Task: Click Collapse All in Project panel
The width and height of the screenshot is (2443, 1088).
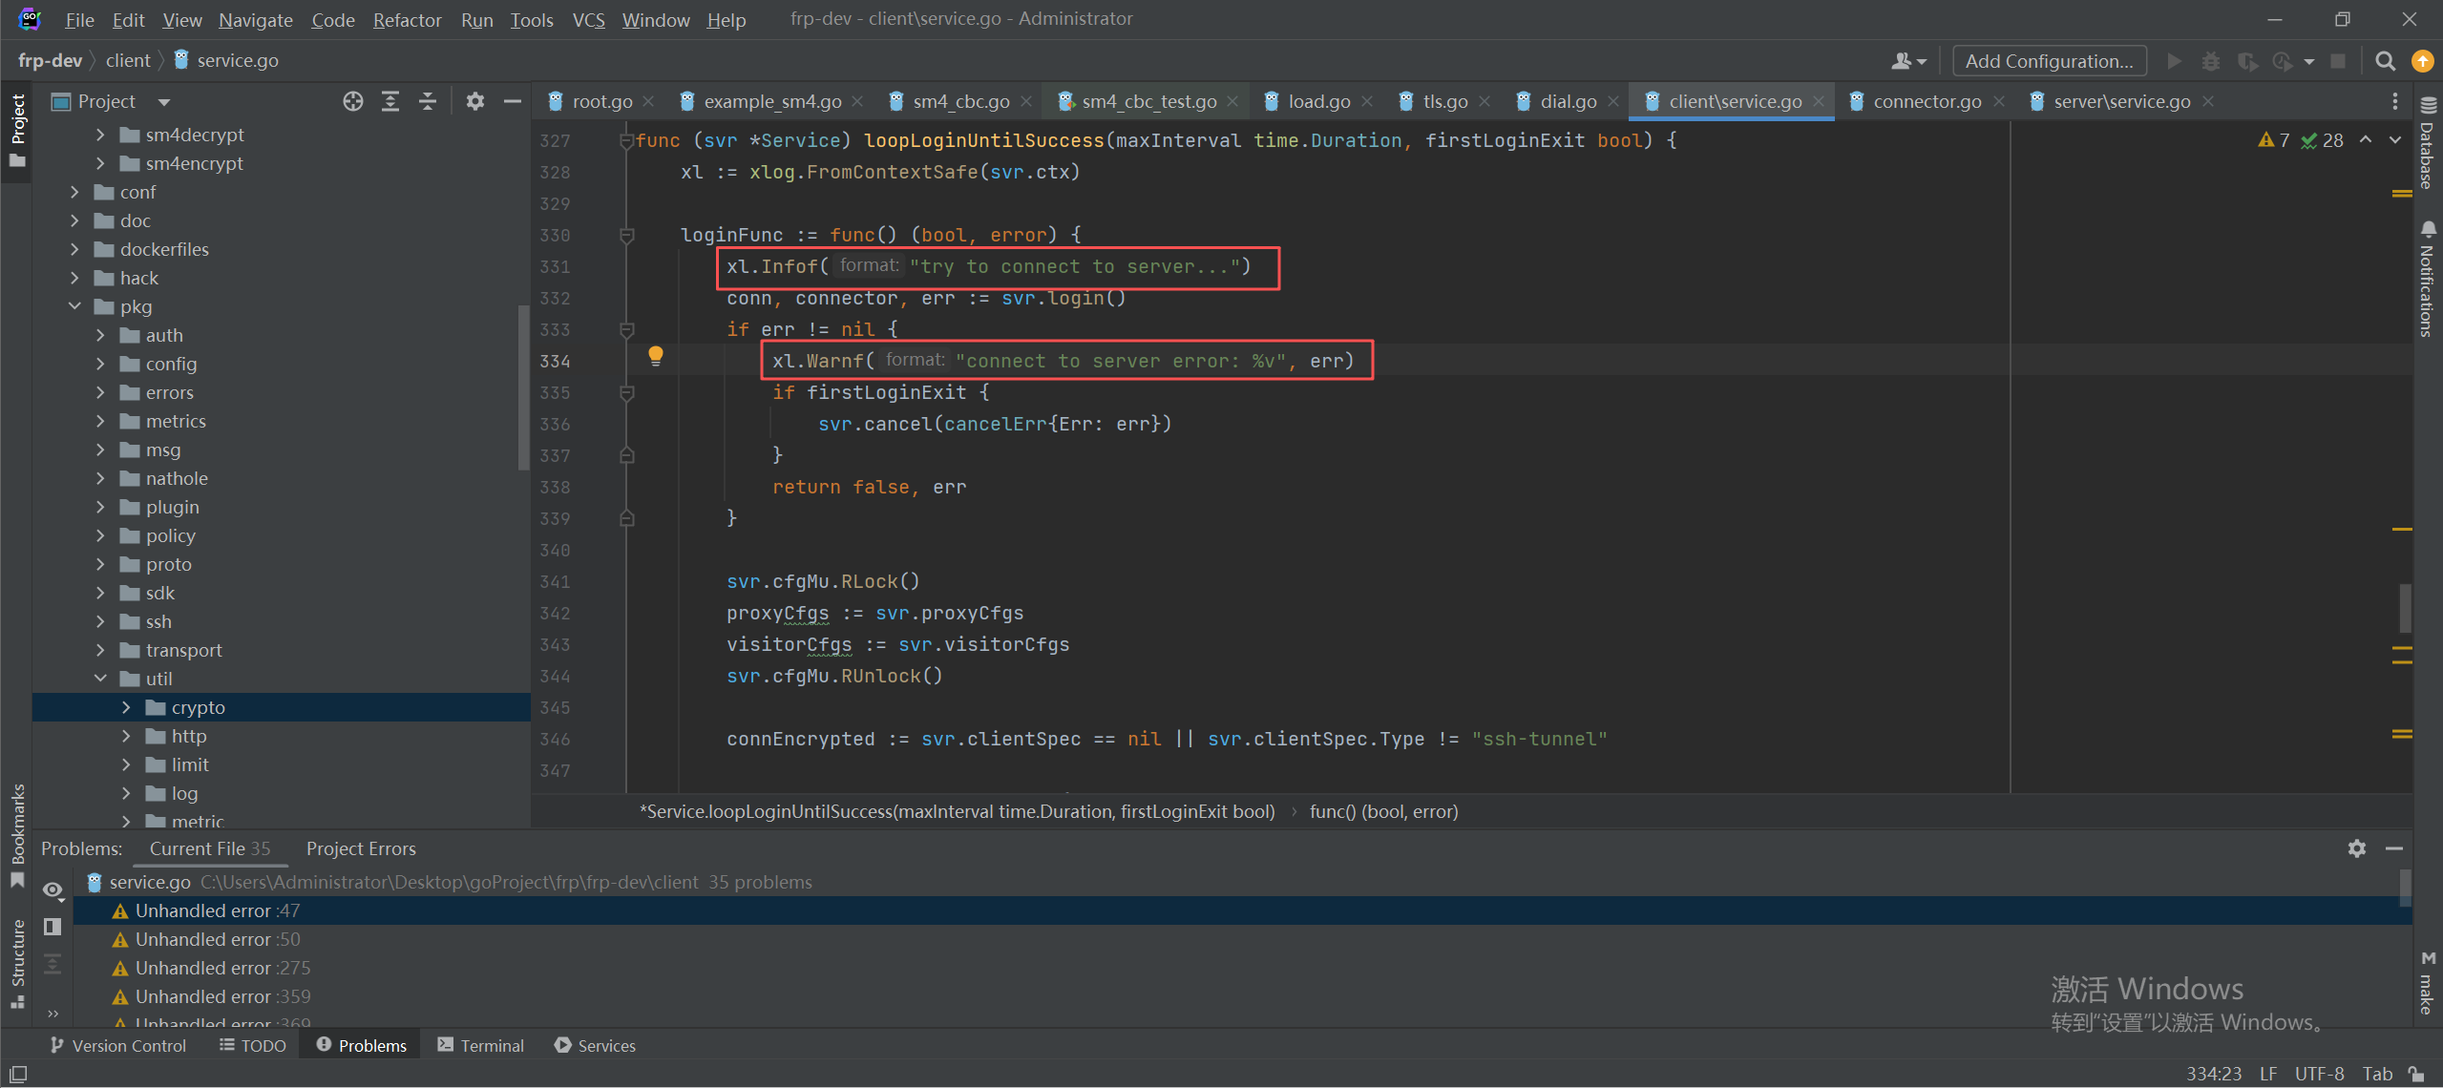Action: point(428,101)
